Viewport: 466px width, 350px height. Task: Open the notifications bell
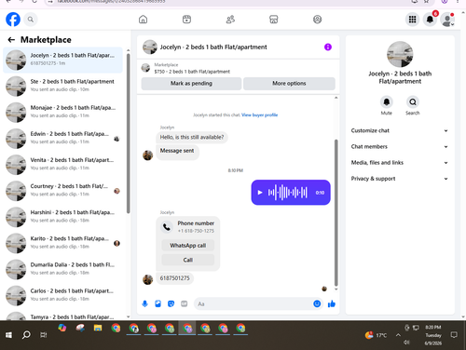(x=430, y=20)
